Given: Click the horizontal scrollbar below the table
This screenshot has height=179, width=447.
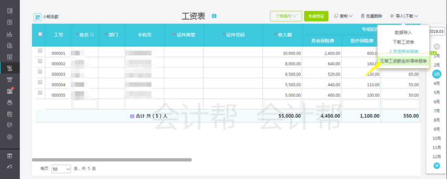Looking at the screenshot, I should 112,160.
